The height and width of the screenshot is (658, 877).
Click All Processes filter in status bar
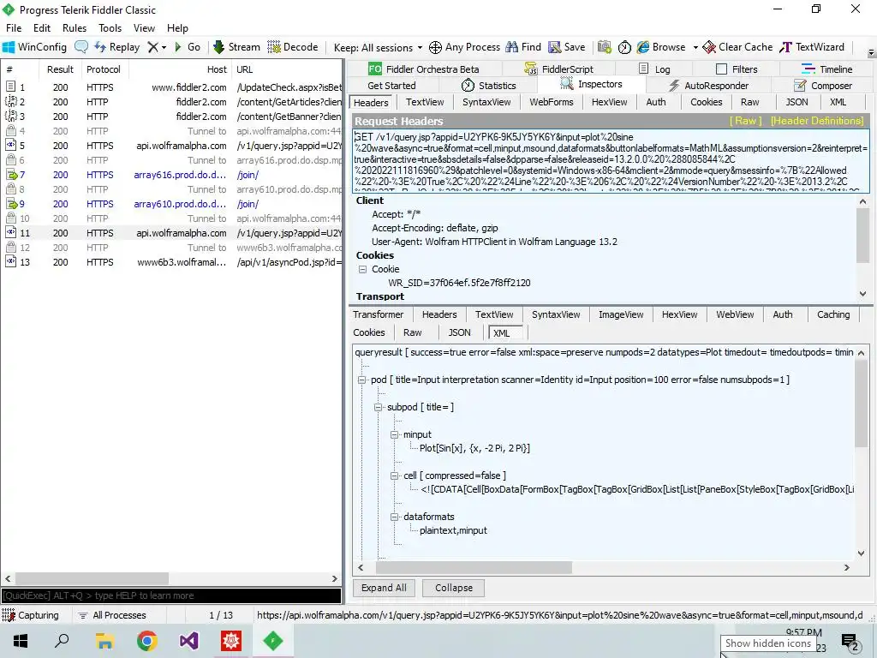coord(112,615)
